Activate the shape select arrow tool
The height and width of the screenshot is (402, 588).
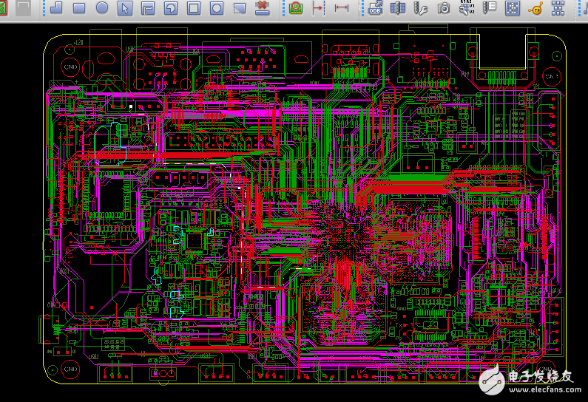coord(125,8)
